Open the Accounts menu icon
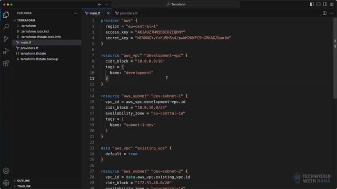 click(x=6, y=171)
